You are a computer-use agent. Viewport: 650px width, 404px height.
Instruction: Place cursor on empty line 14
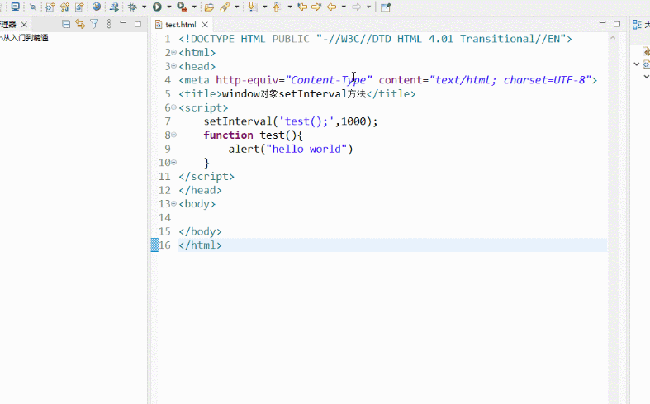(x=392, y=217)
